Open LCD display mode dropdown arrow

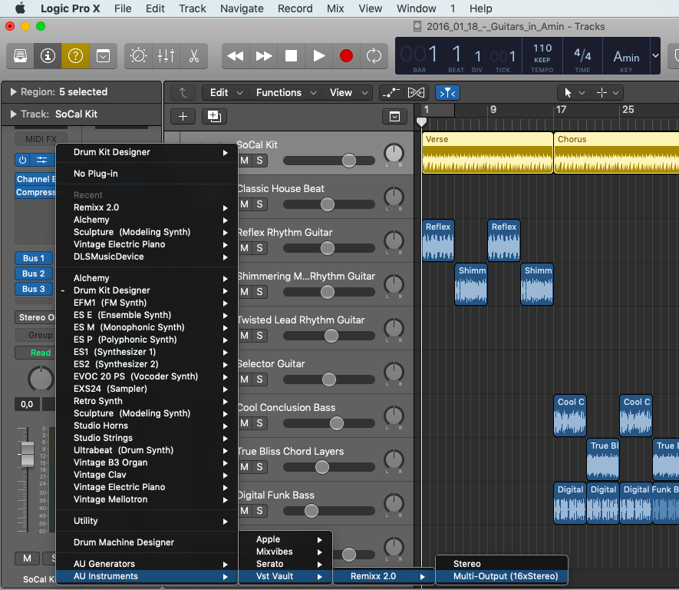(x=656, y=55)
